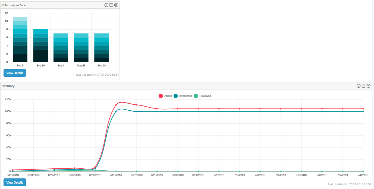This screenshot has width=374, height=189.
Task: Select the Seq 68 stacked bar
Action: coord(102,48)
